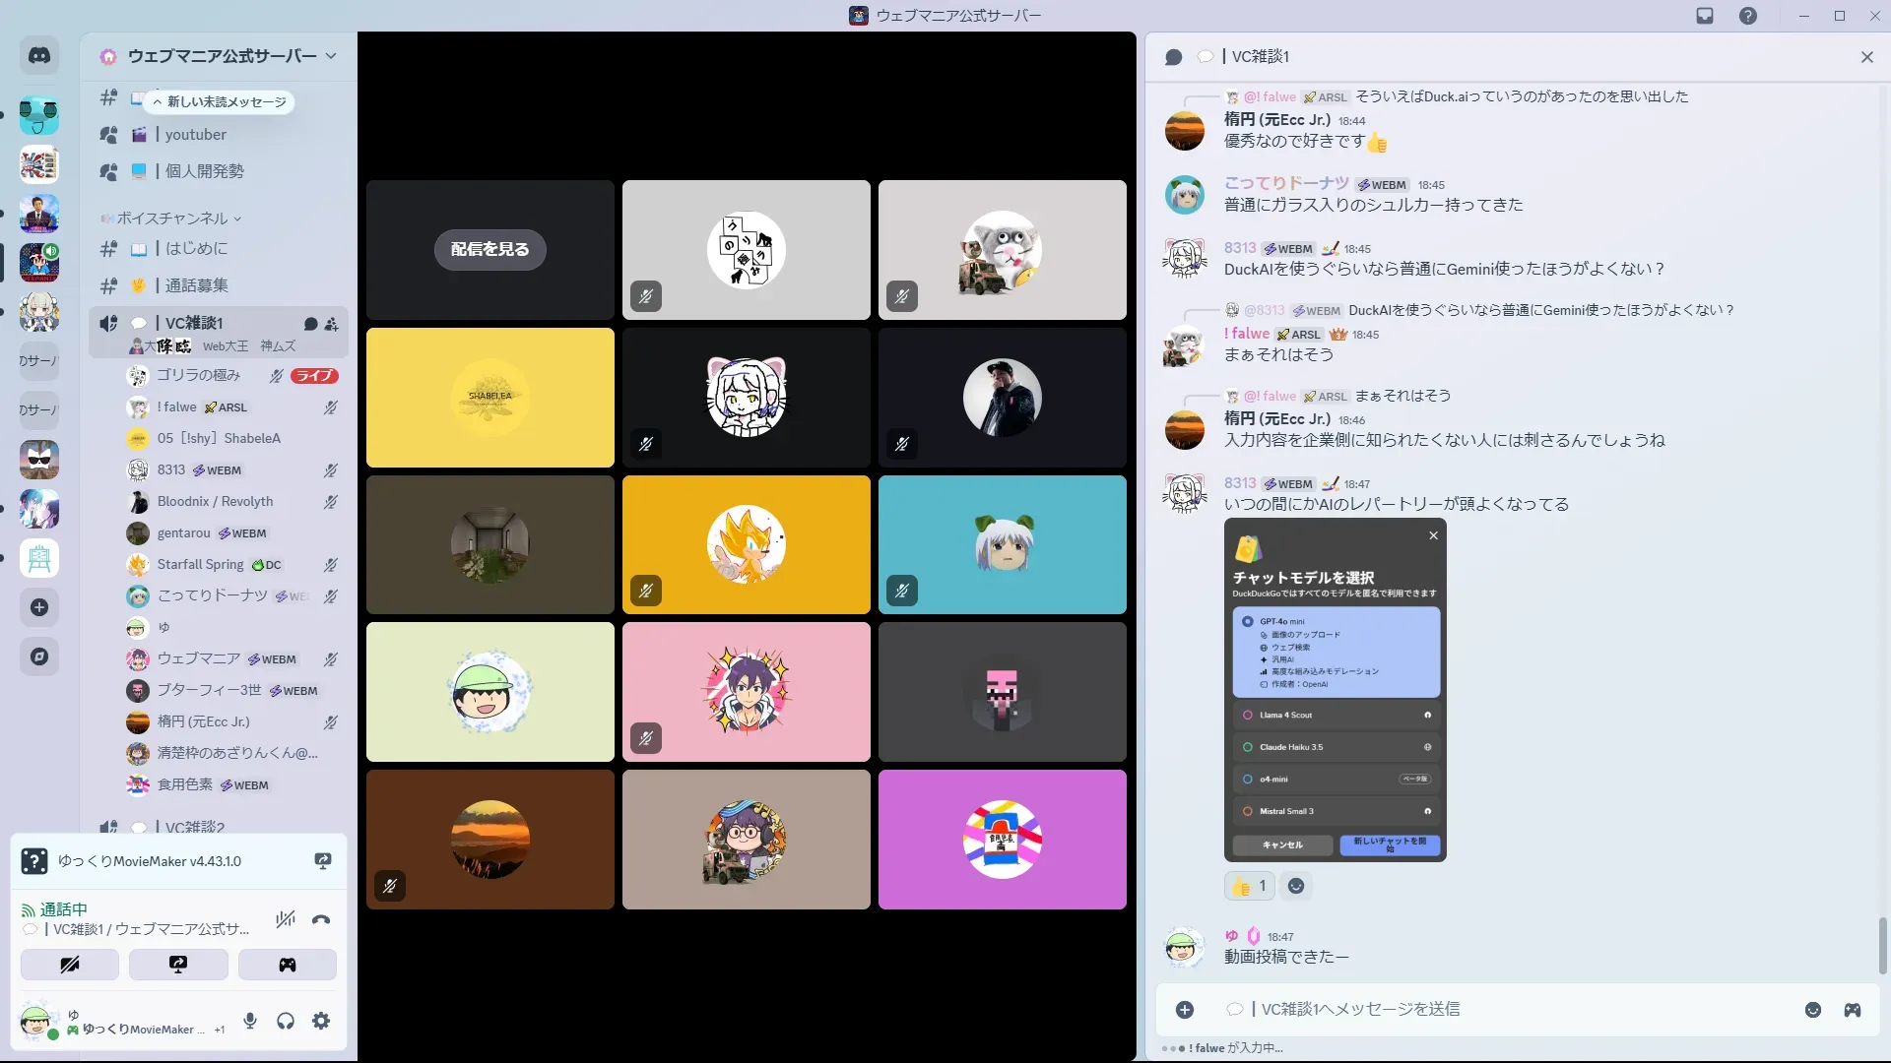Open the discover servers compass icon
This screenshot has width=1891, height=1063.
tap(39, 657)
